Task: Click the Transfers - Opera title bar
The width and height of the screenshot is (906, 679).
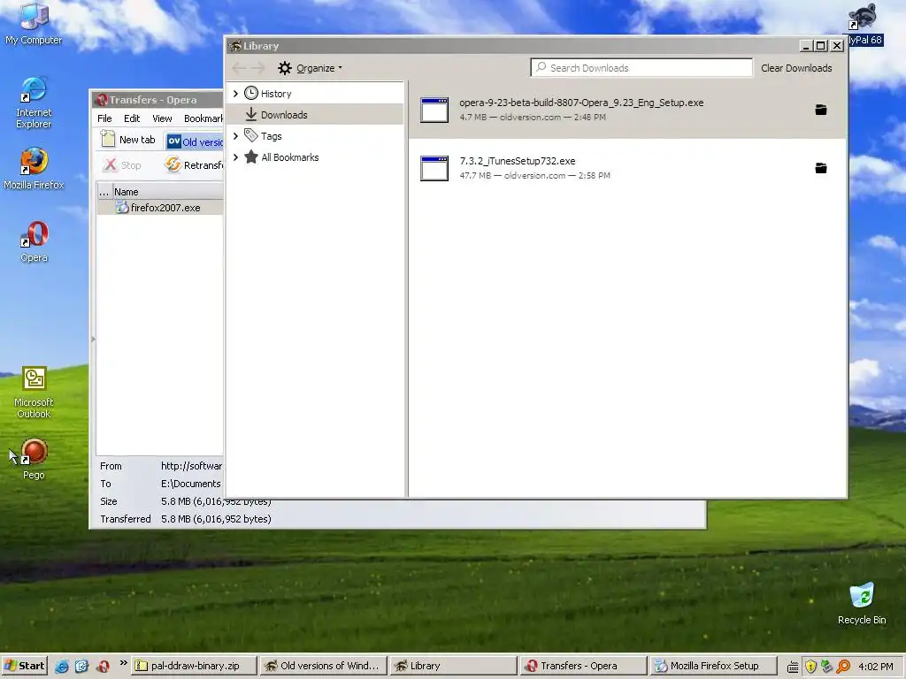Action: 157,100
